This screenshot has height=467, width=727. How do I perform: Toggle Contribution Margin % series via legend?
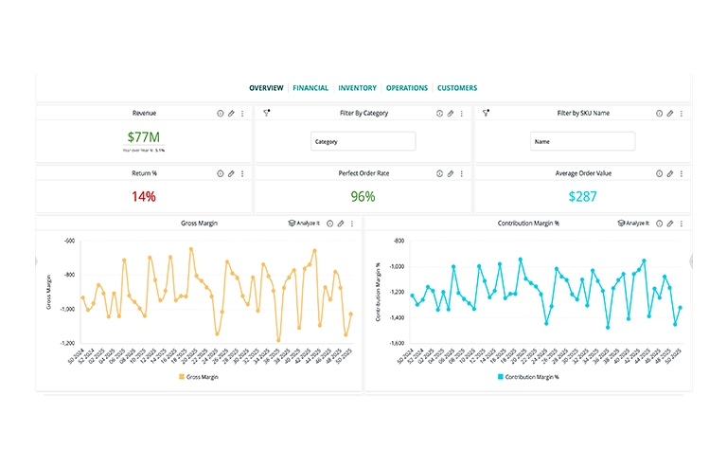click(x=525, y=377)
